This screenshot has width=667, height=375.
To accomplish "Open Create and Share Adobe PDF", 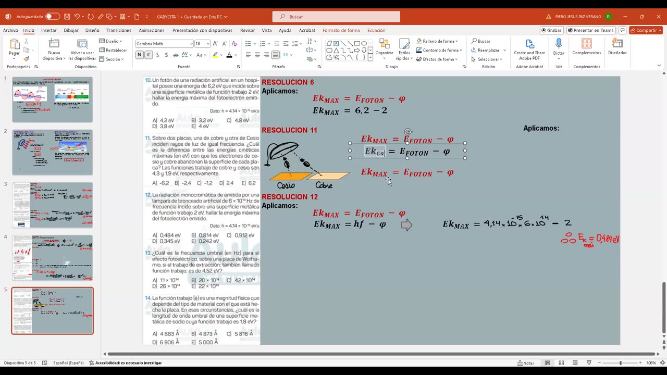I will tap(529, 49).
